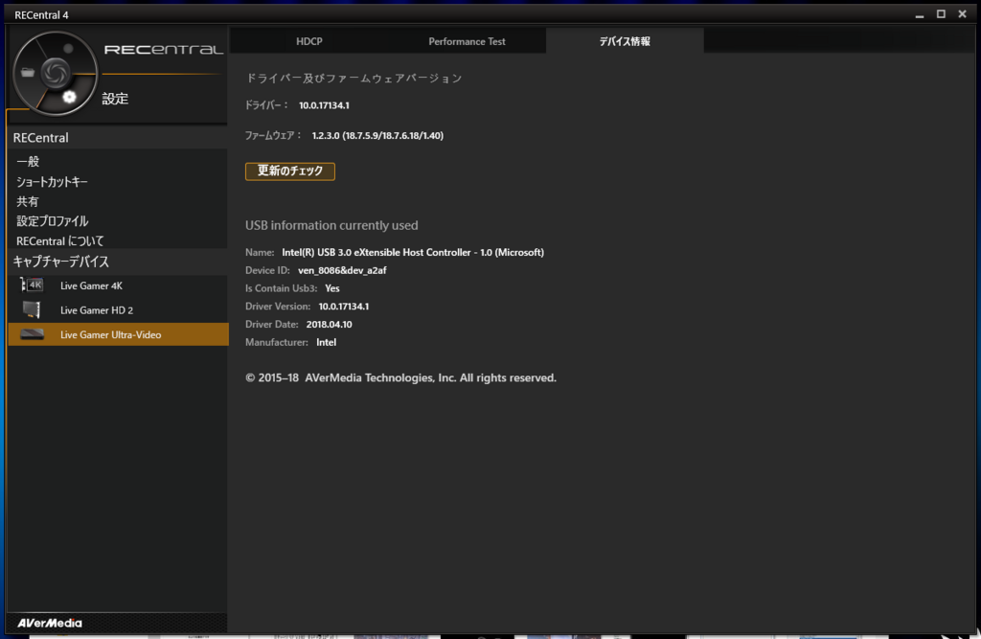Click the 設定 title beside the dial
Image resolution: width=981 pixels, height=639 pixels.
coord(115,99)
